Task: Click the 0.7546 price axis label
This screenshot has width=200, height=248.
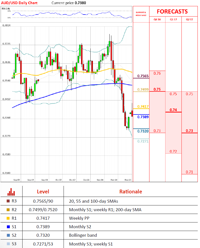Action: click(x=6, y=81)
